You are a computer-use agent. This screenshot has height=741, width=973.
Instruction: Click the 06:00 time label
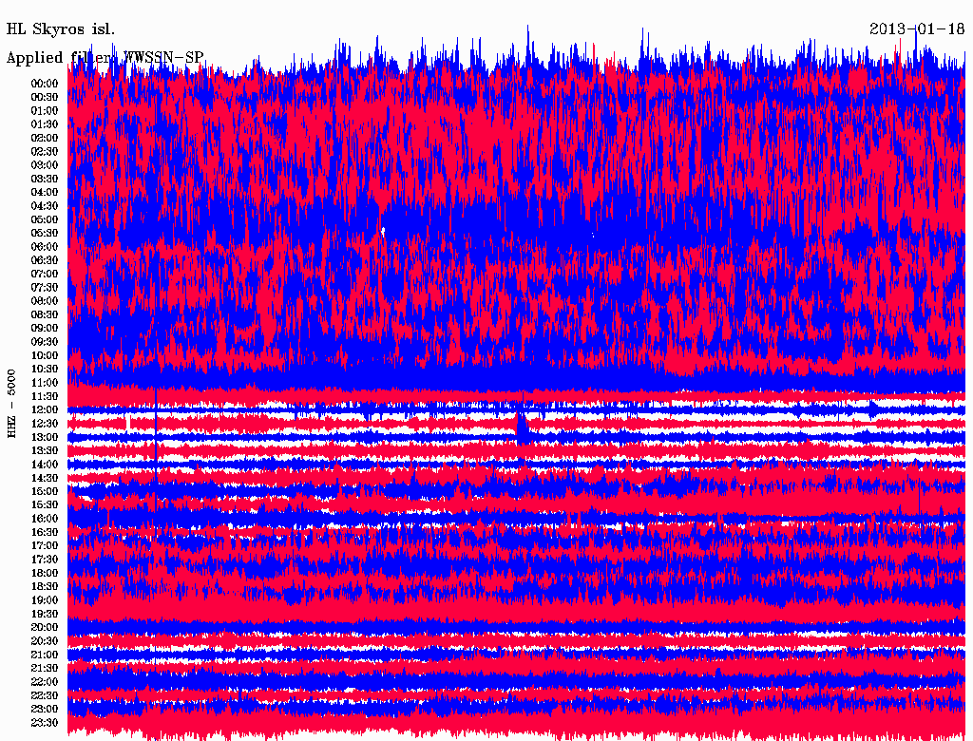pos(45,246)
